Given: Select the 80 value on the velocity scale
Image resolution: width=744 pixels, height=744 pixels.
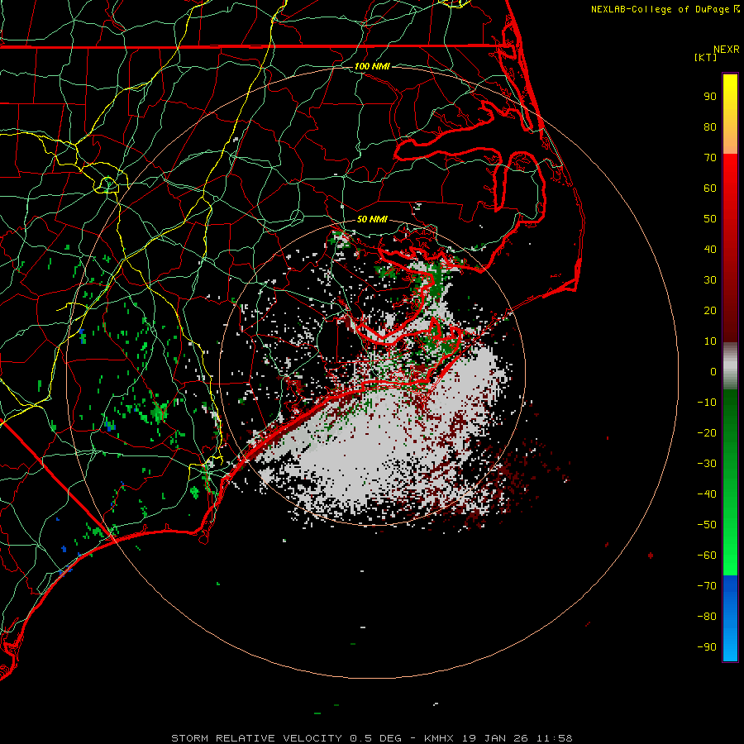Looking at the screenshot, I should coord(710,127).
